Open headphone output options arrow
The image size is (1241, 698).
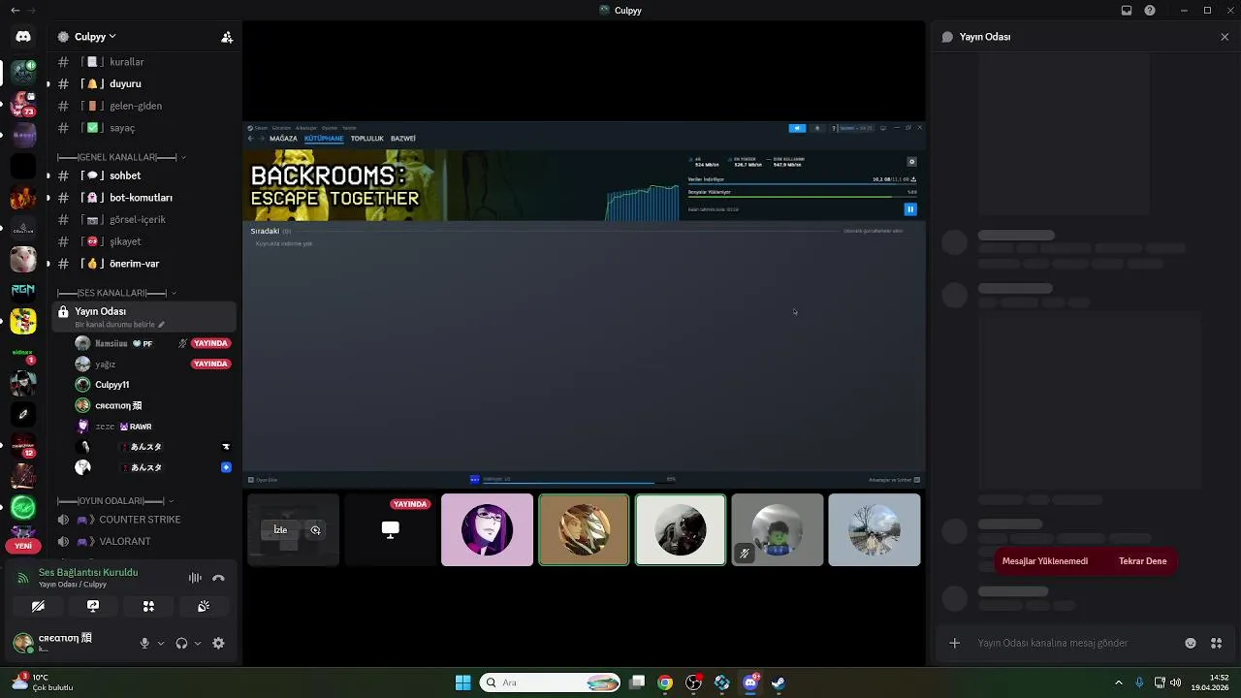coord(198,643)
